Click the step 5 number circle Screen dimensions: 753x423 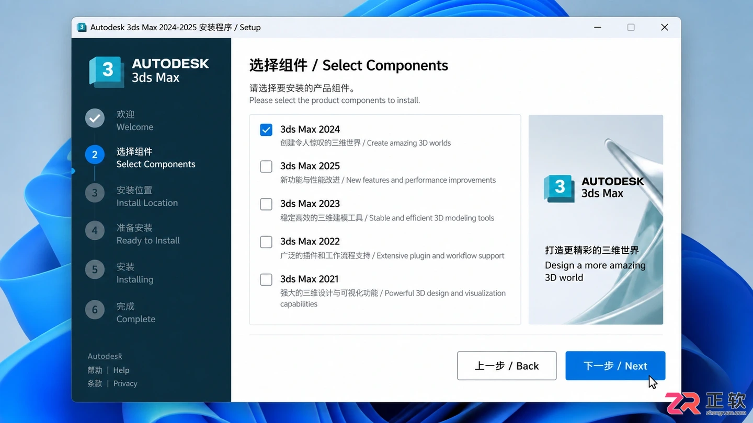pyautogui.click(x=95, y=269)
